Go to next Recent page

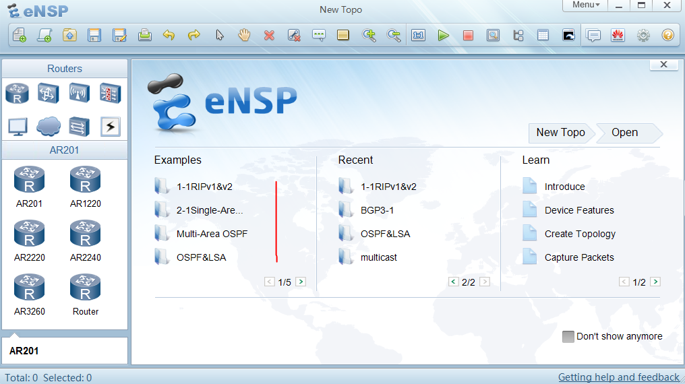[485, 282]
